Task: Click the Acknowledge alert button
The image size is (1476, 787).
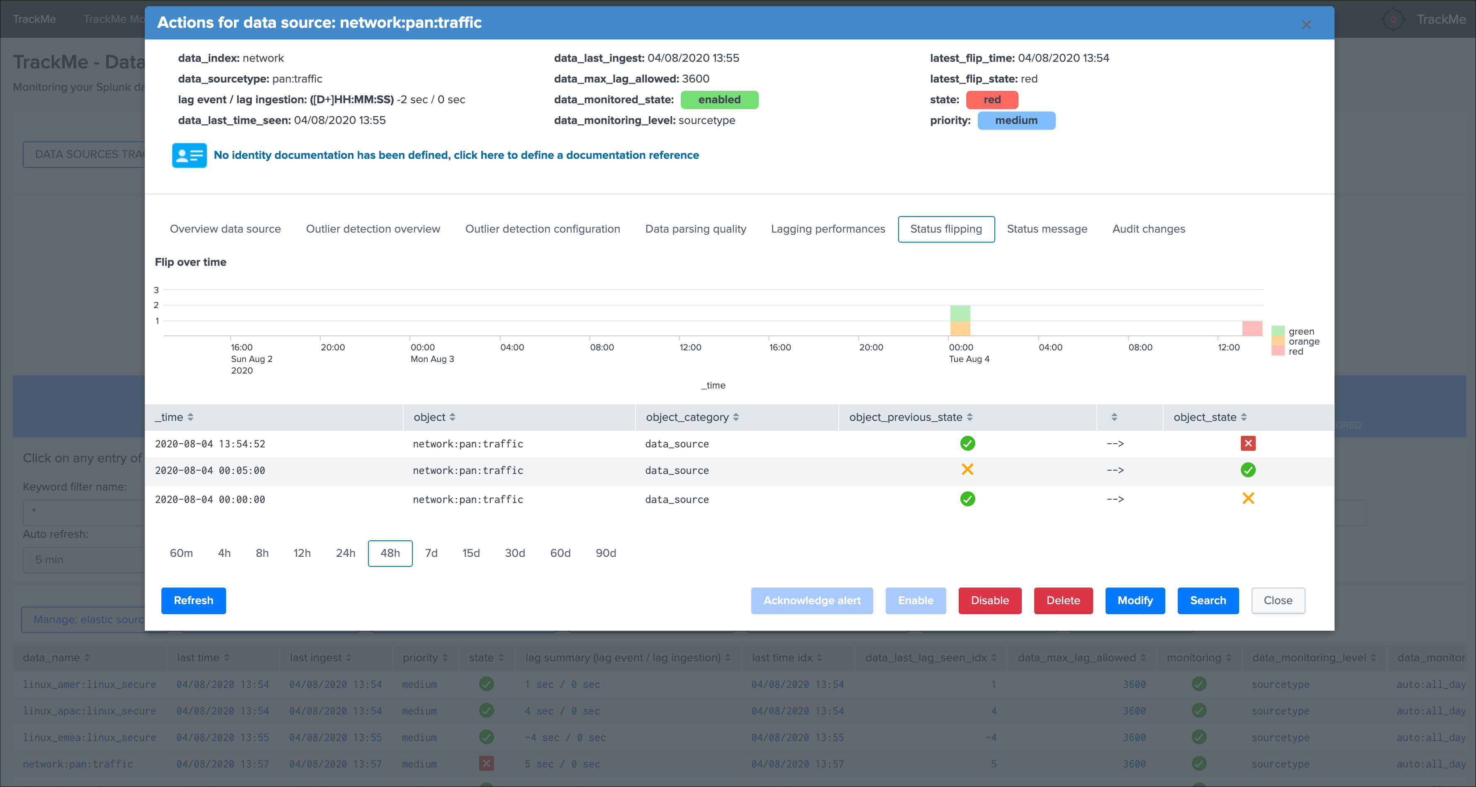Action: (812, 600)
